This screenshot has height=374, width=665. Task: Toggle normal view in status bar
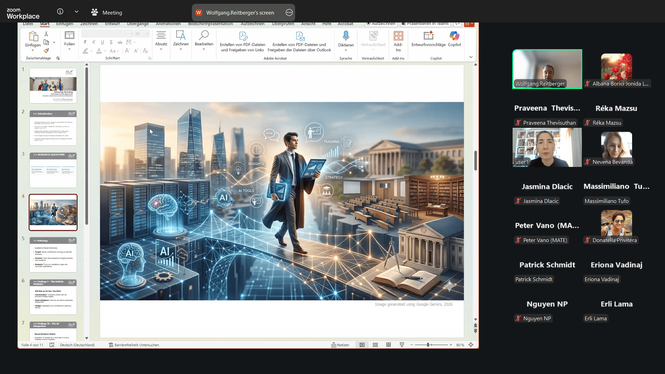pyautogui.click(x=362, y=345)
